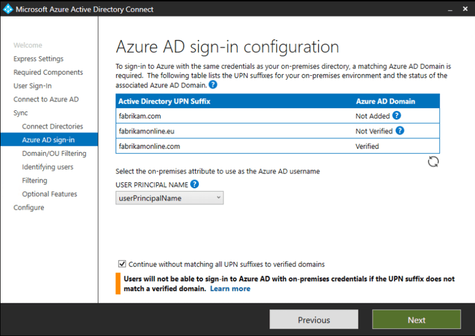The image size is (475, 336).
Task: Go to Express Settings step
Action: pos(38,59)
